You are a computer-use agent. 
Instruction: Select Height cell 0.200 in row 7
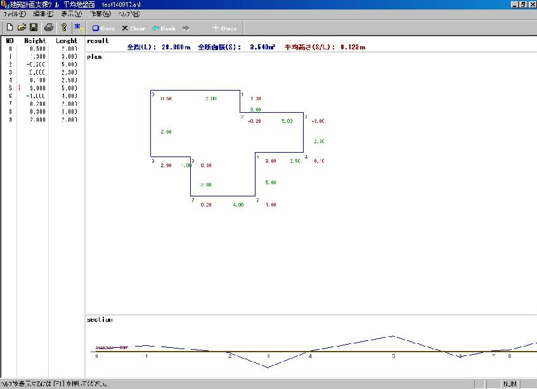37,104
